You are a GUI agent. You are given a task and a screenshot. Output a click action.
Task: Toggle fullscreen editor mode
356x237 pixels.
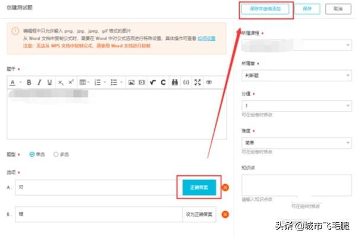tap(198, 82)
